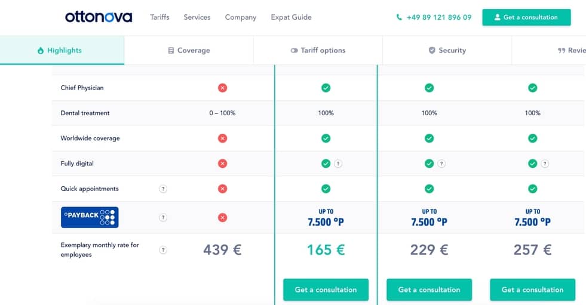Open the Services menu

coord(197,17)
